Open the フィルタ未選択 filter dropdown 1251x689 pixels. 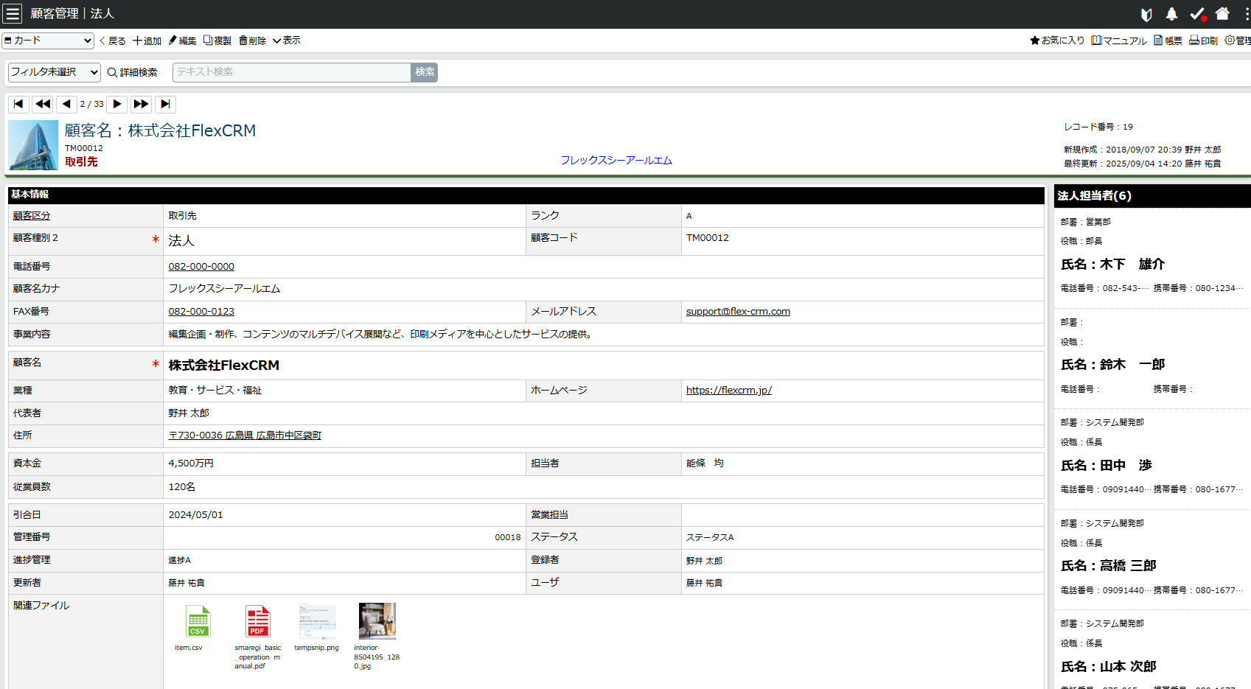52,72
